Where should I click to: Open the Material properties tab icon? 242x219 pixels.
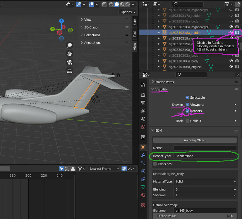[x=143, y=195]
